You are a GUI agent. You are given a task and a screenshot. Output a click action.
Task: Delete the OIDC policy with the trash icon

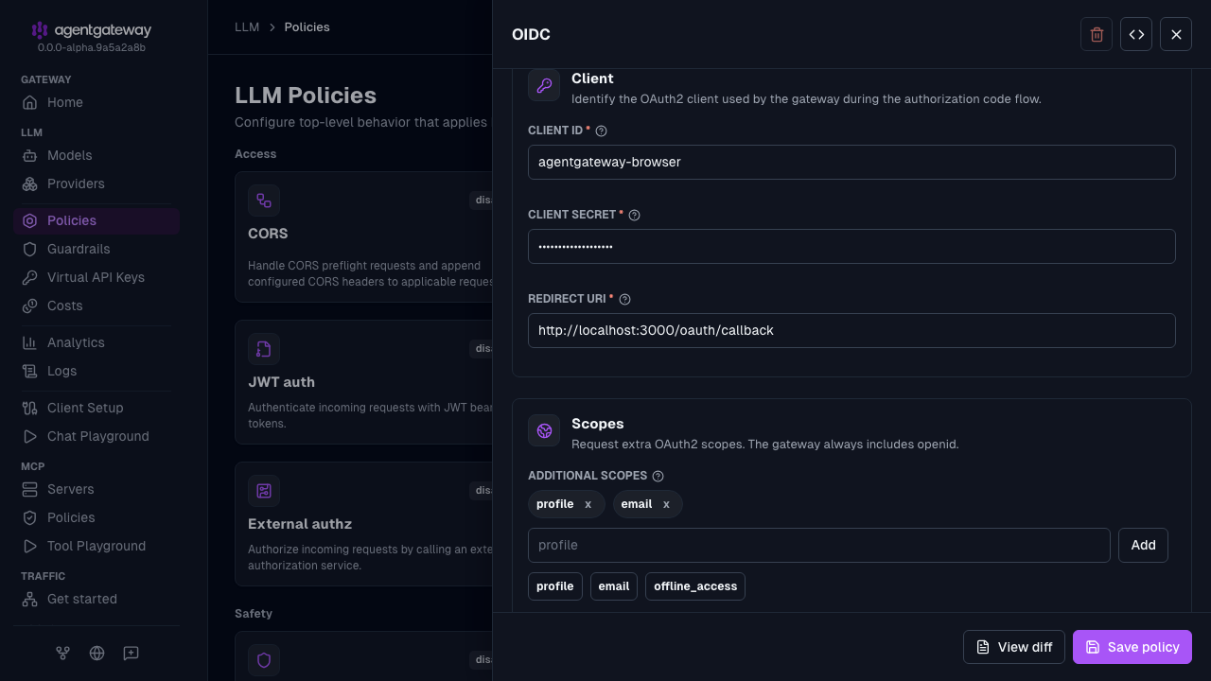tap(1097, 34)
